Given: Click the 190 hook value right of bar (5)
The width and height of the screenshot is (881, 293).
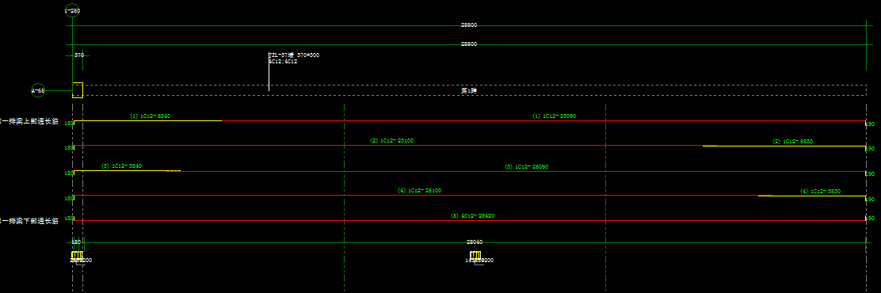Looking at the screenshot, I should [870, 218].
